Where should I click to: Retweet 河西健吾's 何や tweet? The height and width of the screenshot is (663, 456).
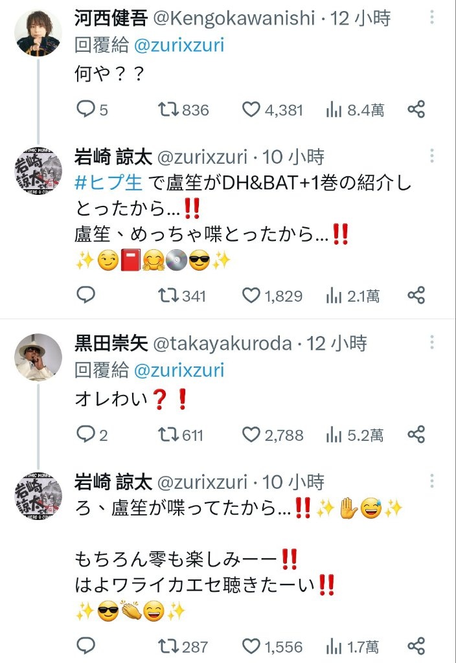pyautogui.click(x=183, y=109)
